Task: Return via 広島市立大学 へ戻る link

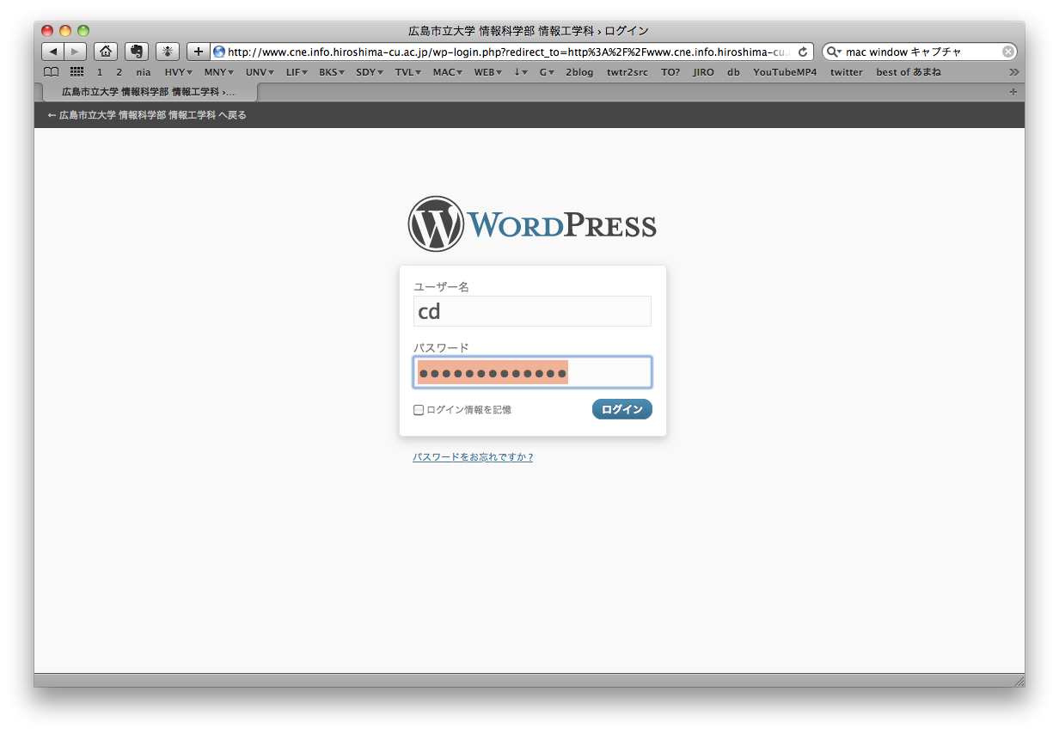Action: [147, 115]
